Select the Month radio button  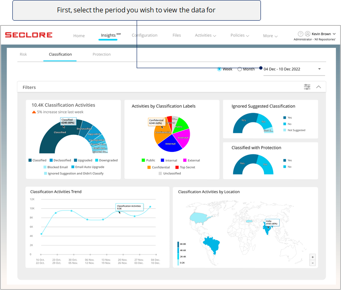239,69
